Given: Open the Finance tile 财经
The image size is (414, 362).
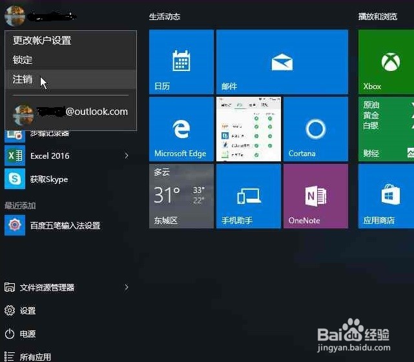Looking at the screenshot, I should [x=386, y=129].
